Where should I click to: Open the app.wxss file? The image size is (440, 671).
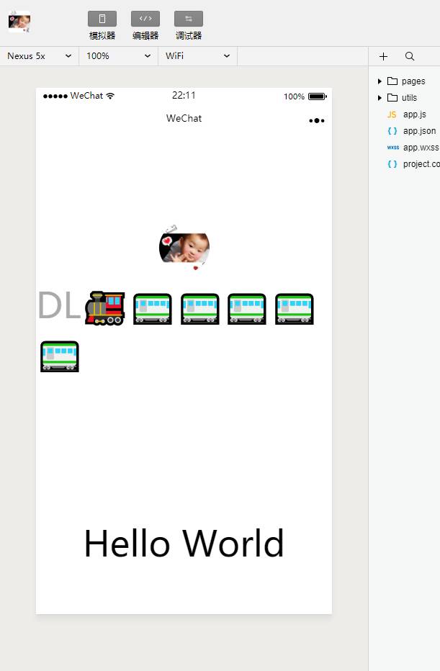point(405,148)
